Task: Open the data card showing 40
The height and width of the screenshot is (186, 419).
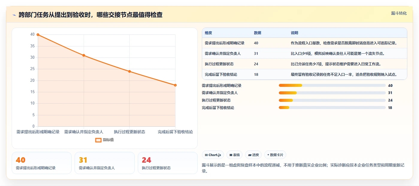Action: click(42, 163)
